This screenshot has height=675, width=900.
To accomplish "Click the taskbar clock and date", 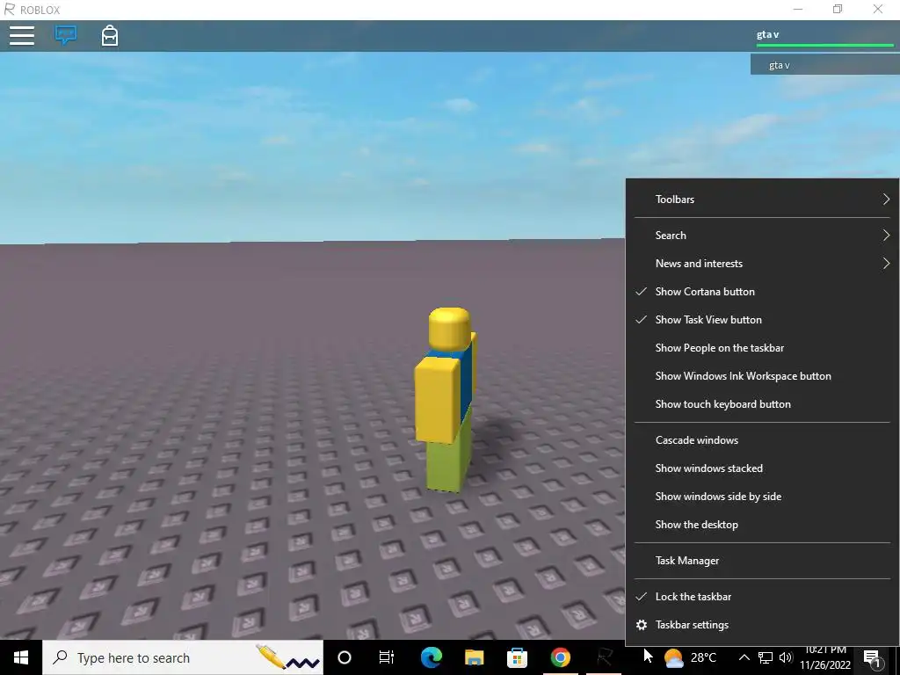I will click(825, 658).
